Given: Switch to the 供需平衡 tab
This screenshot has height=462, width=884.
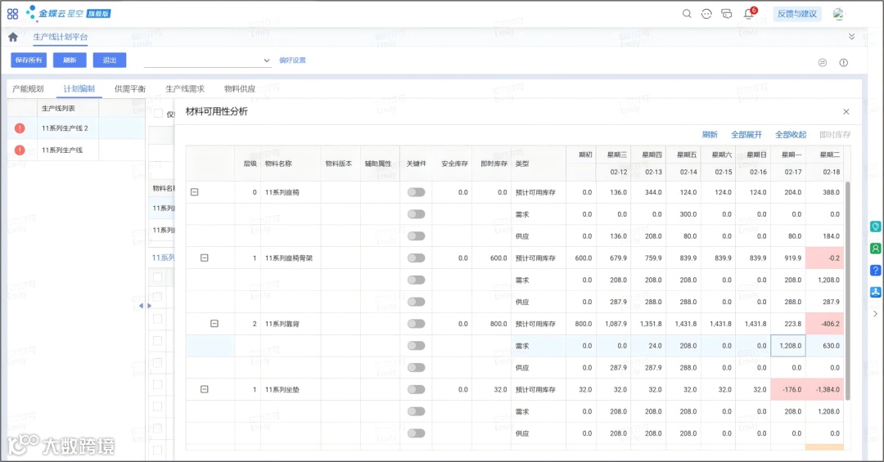Looking at the screenshot, I should coord(129,88).
